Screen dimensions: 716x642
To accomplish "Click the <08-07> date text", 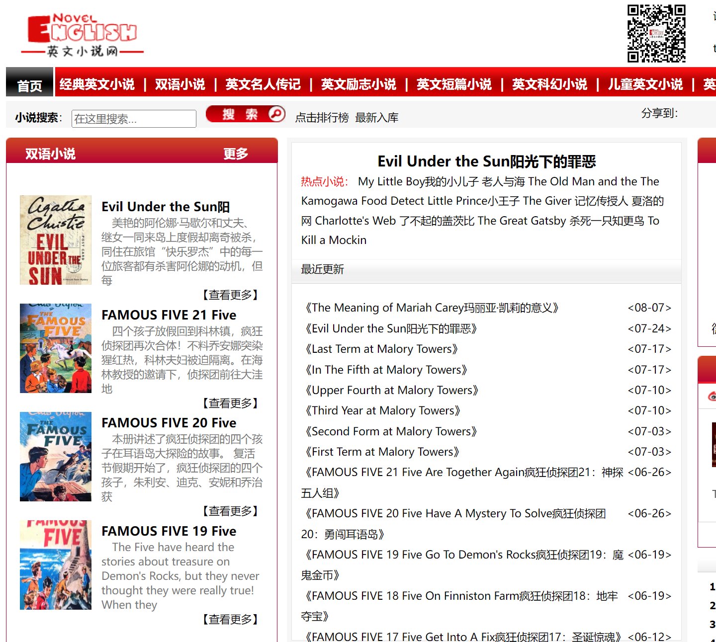I will (649, 308).
